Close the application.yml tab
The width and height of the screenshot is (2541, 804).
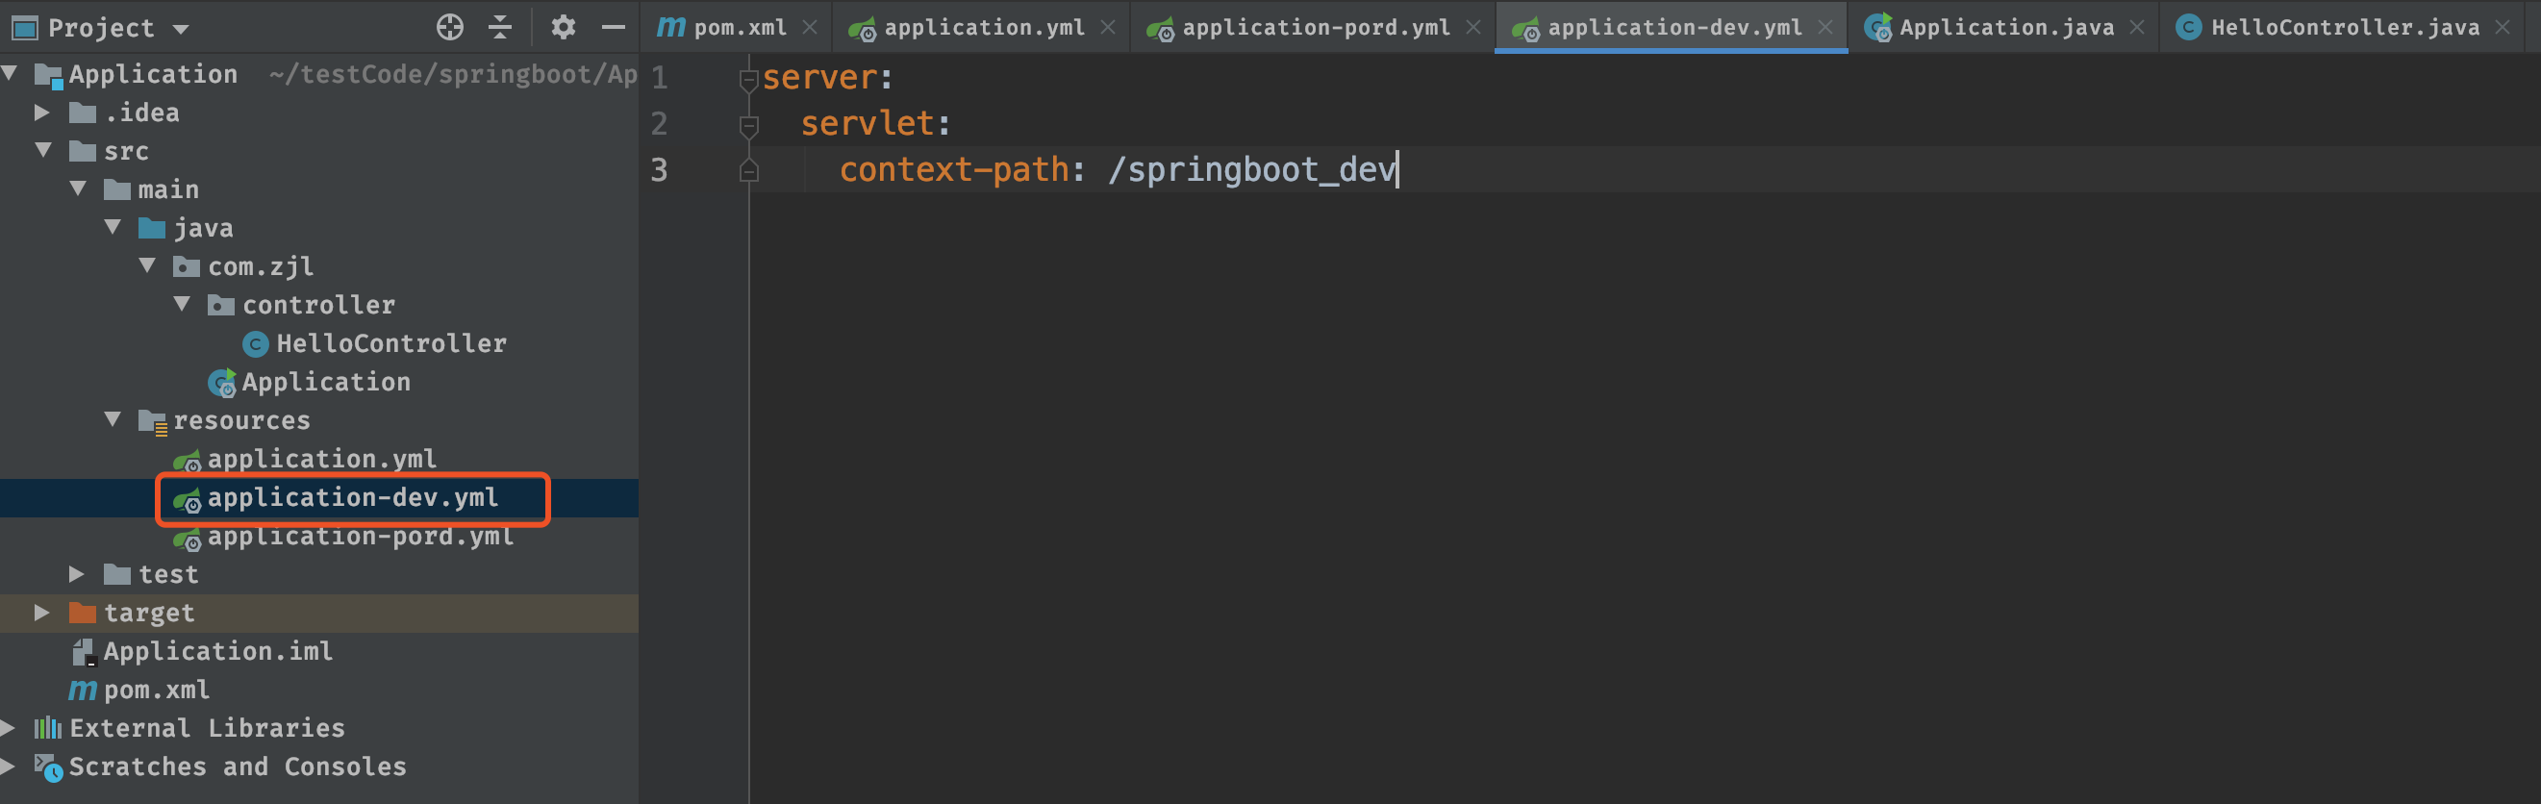(x=1108, y=28)
